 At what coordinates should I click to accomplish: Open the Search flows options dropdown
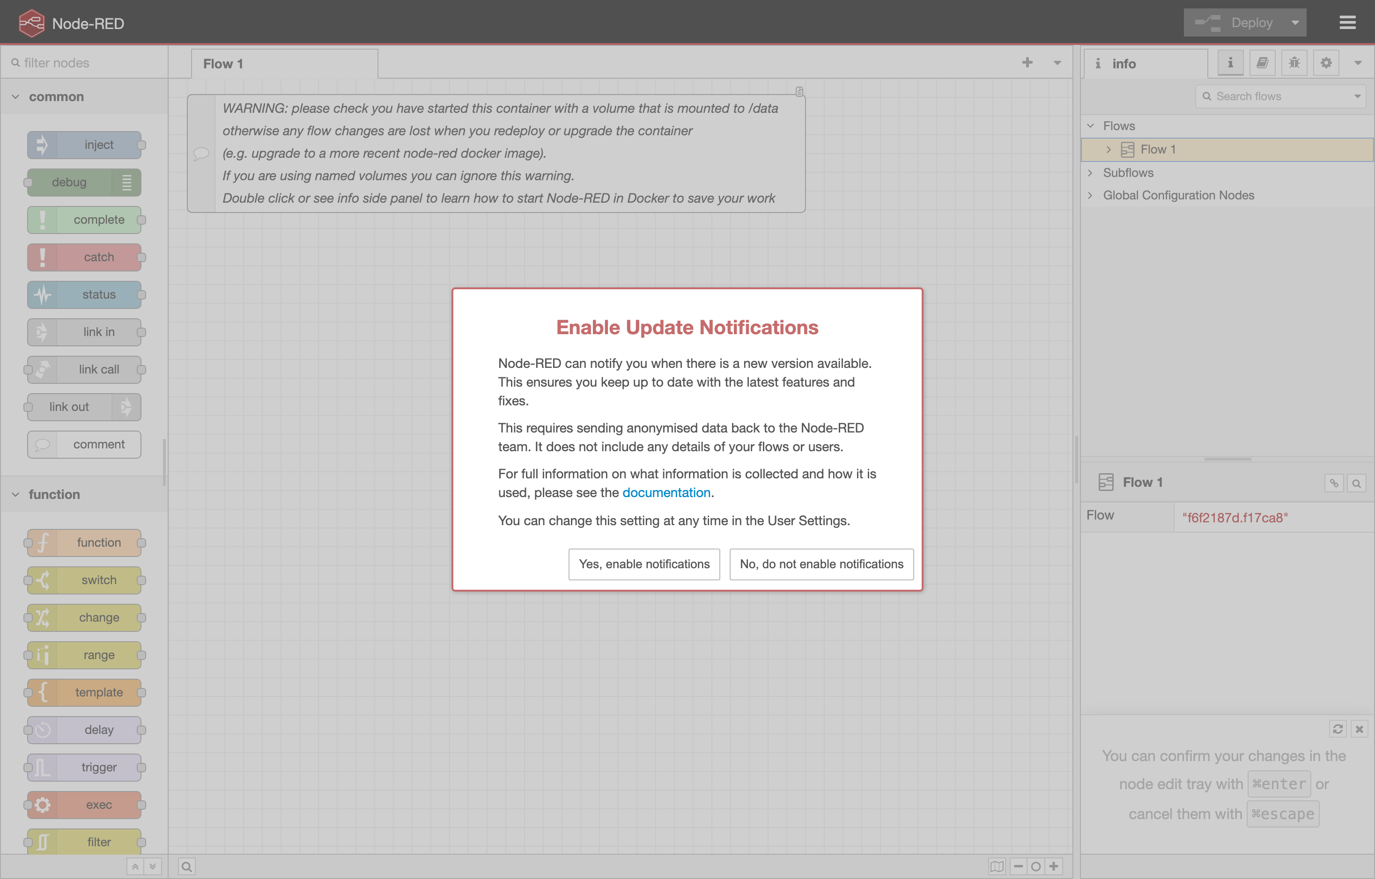[1357, 96]
